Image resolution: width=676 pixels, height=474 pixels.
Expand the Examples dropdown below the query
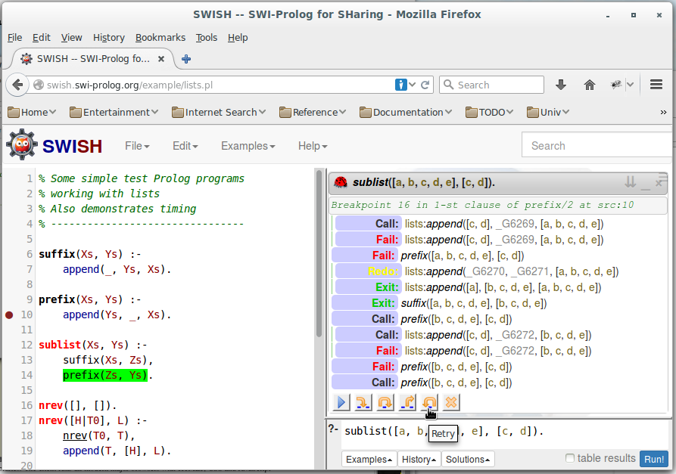369,459
